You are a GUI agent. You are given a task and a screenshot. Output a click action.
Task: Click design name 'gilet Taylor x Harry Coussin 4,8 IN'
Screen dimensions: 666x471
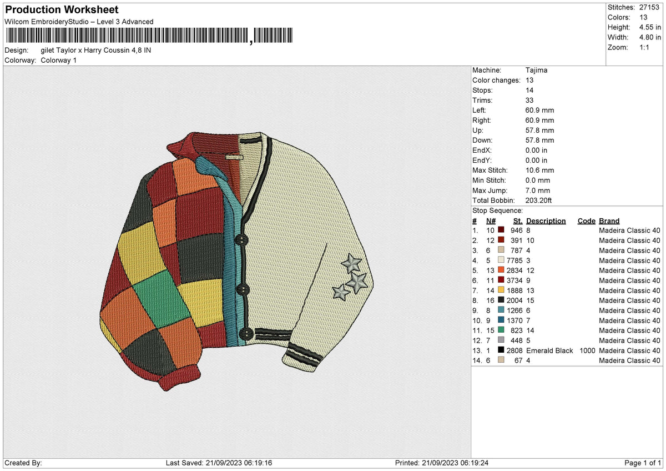pos(96,50)
